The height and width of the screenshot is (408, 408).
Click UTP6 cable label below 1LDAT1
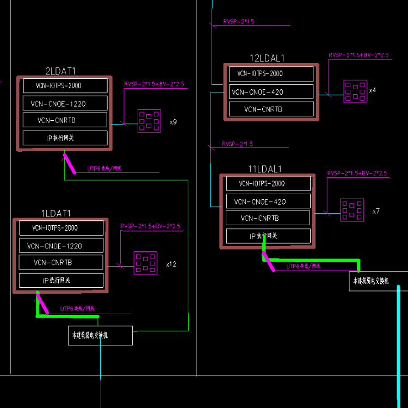(77, 308)
